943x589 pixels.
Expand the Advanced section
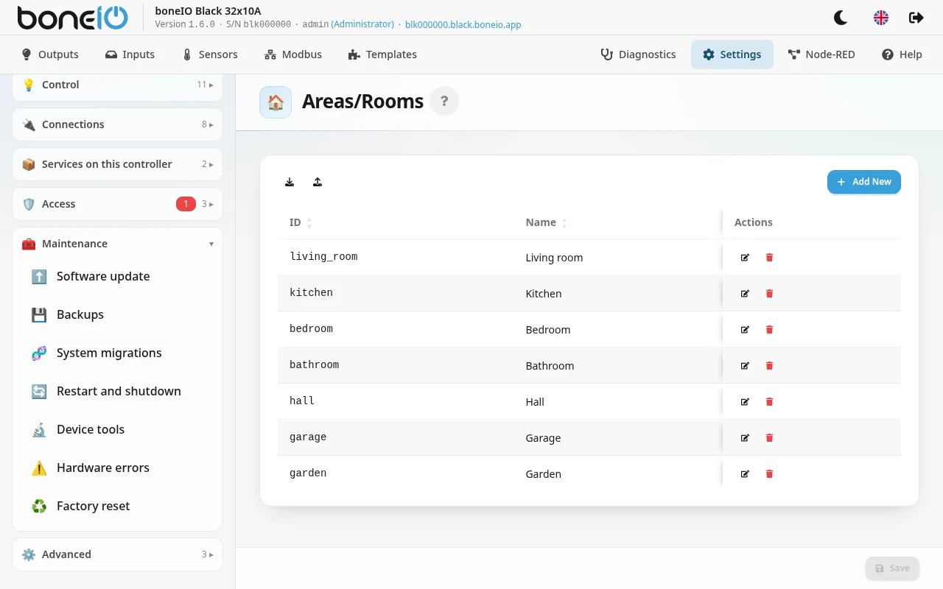117,554
